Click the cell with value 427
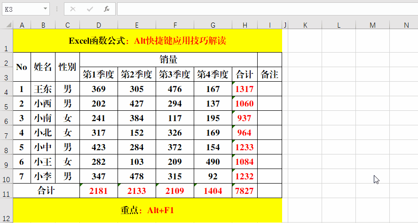418x223 pixels. 137,103
